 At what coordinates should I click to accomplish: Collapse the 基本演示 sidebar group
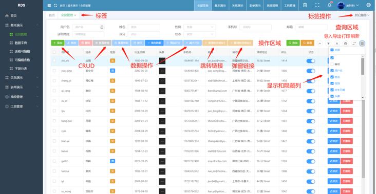coord(22,25)
